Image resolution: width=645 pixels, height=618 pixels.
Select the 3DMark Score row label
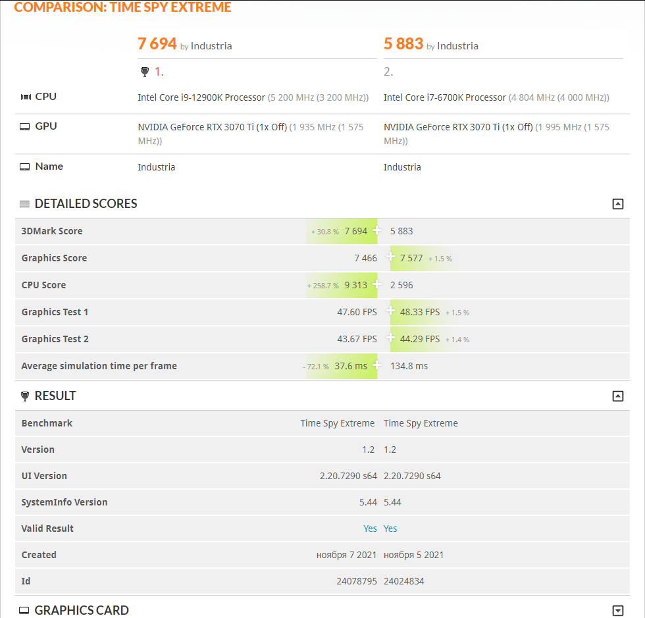click(52, 231)
